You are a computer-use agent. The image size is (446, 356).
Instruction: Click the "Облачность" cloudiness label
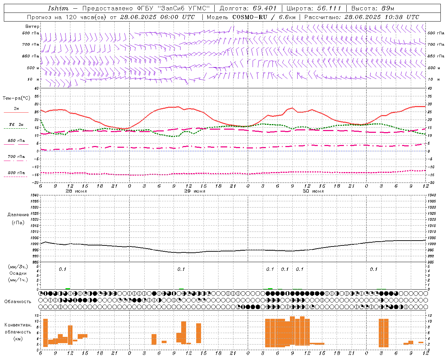coord(18,302)
